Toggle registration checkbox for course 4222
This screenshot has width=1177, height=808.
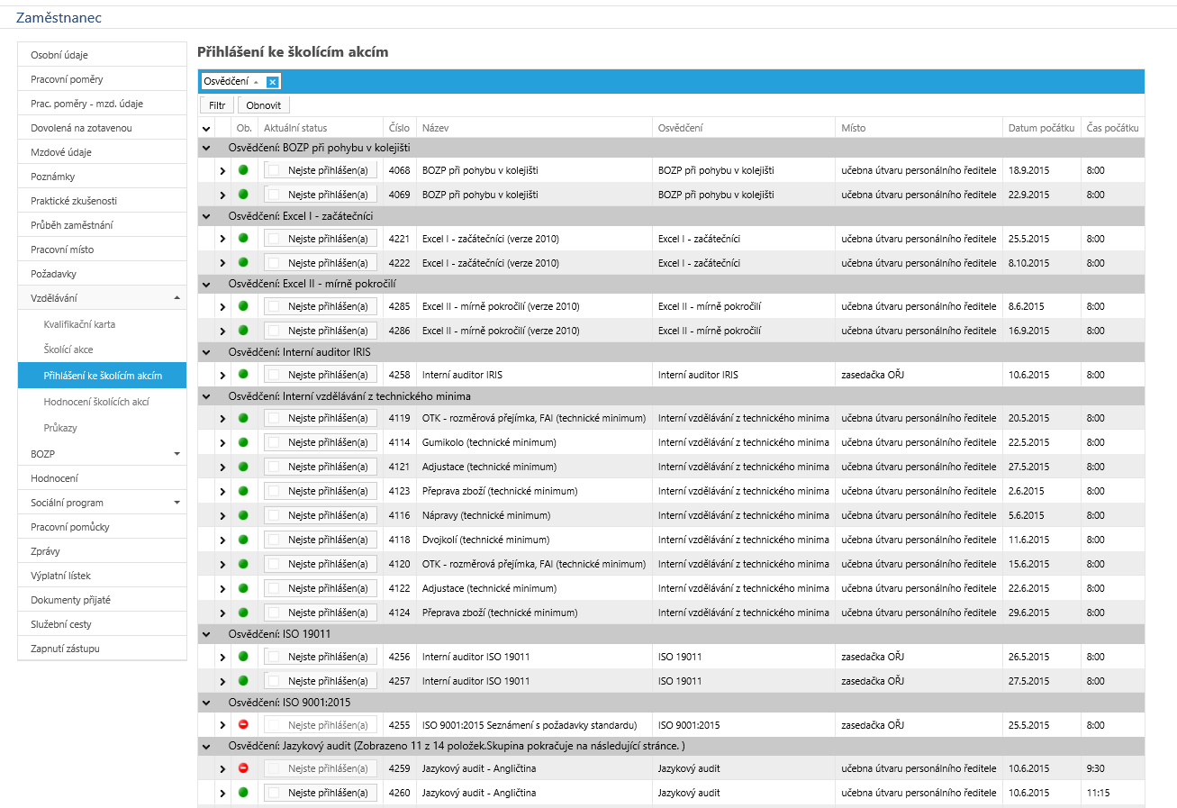click(274, 262)
